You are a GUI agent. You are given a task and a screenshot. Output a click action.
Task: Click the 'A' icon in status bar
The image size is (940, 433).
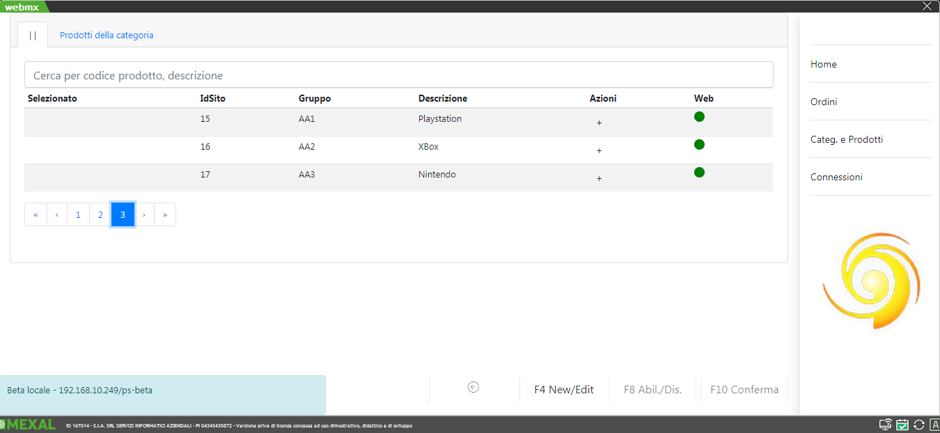pos(934,425)
